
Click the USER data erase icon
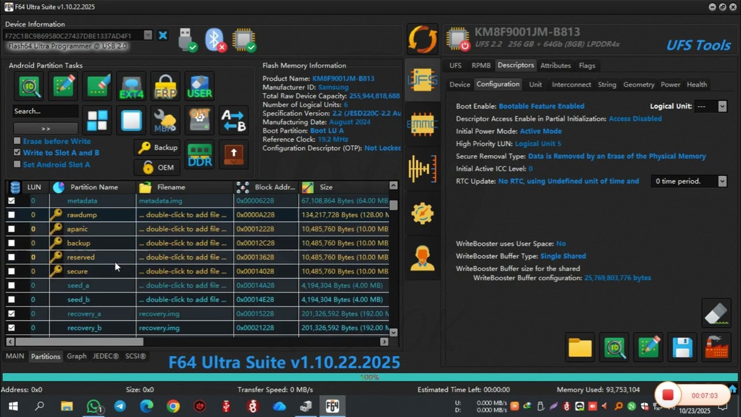200,87
